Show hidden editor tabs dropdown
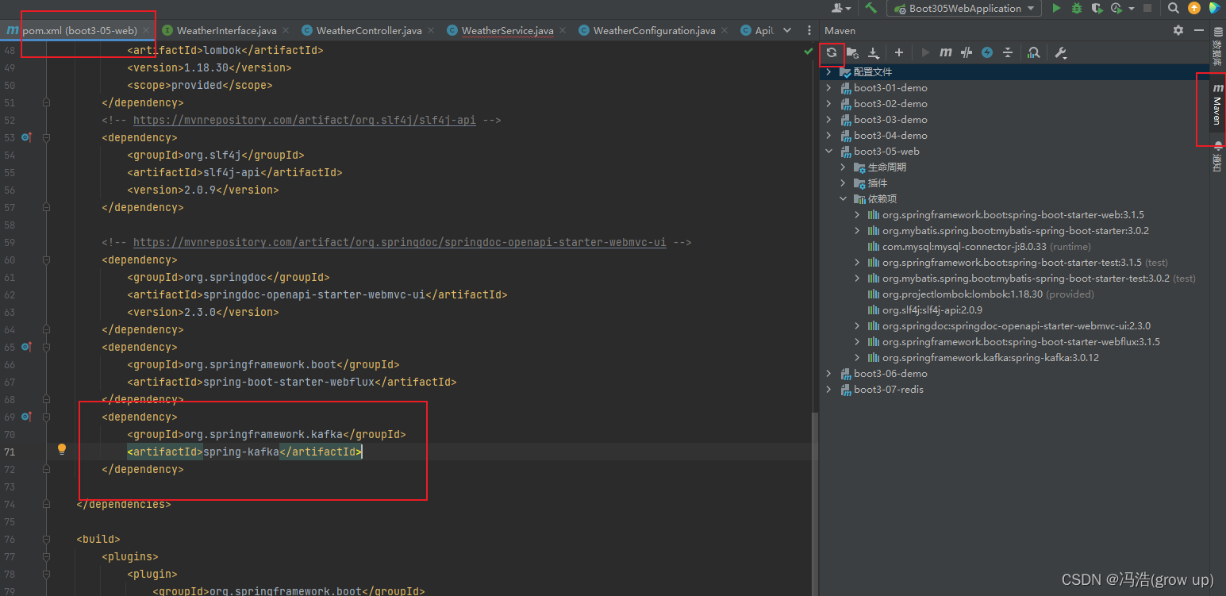Viewport: 1226px width, 596px height. [x=787, y=30]
